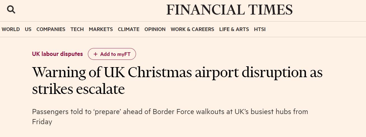This screenshot has width=366, height=137.
Task: Select Climate in the navigation bar
Action: tap(128, 29)
